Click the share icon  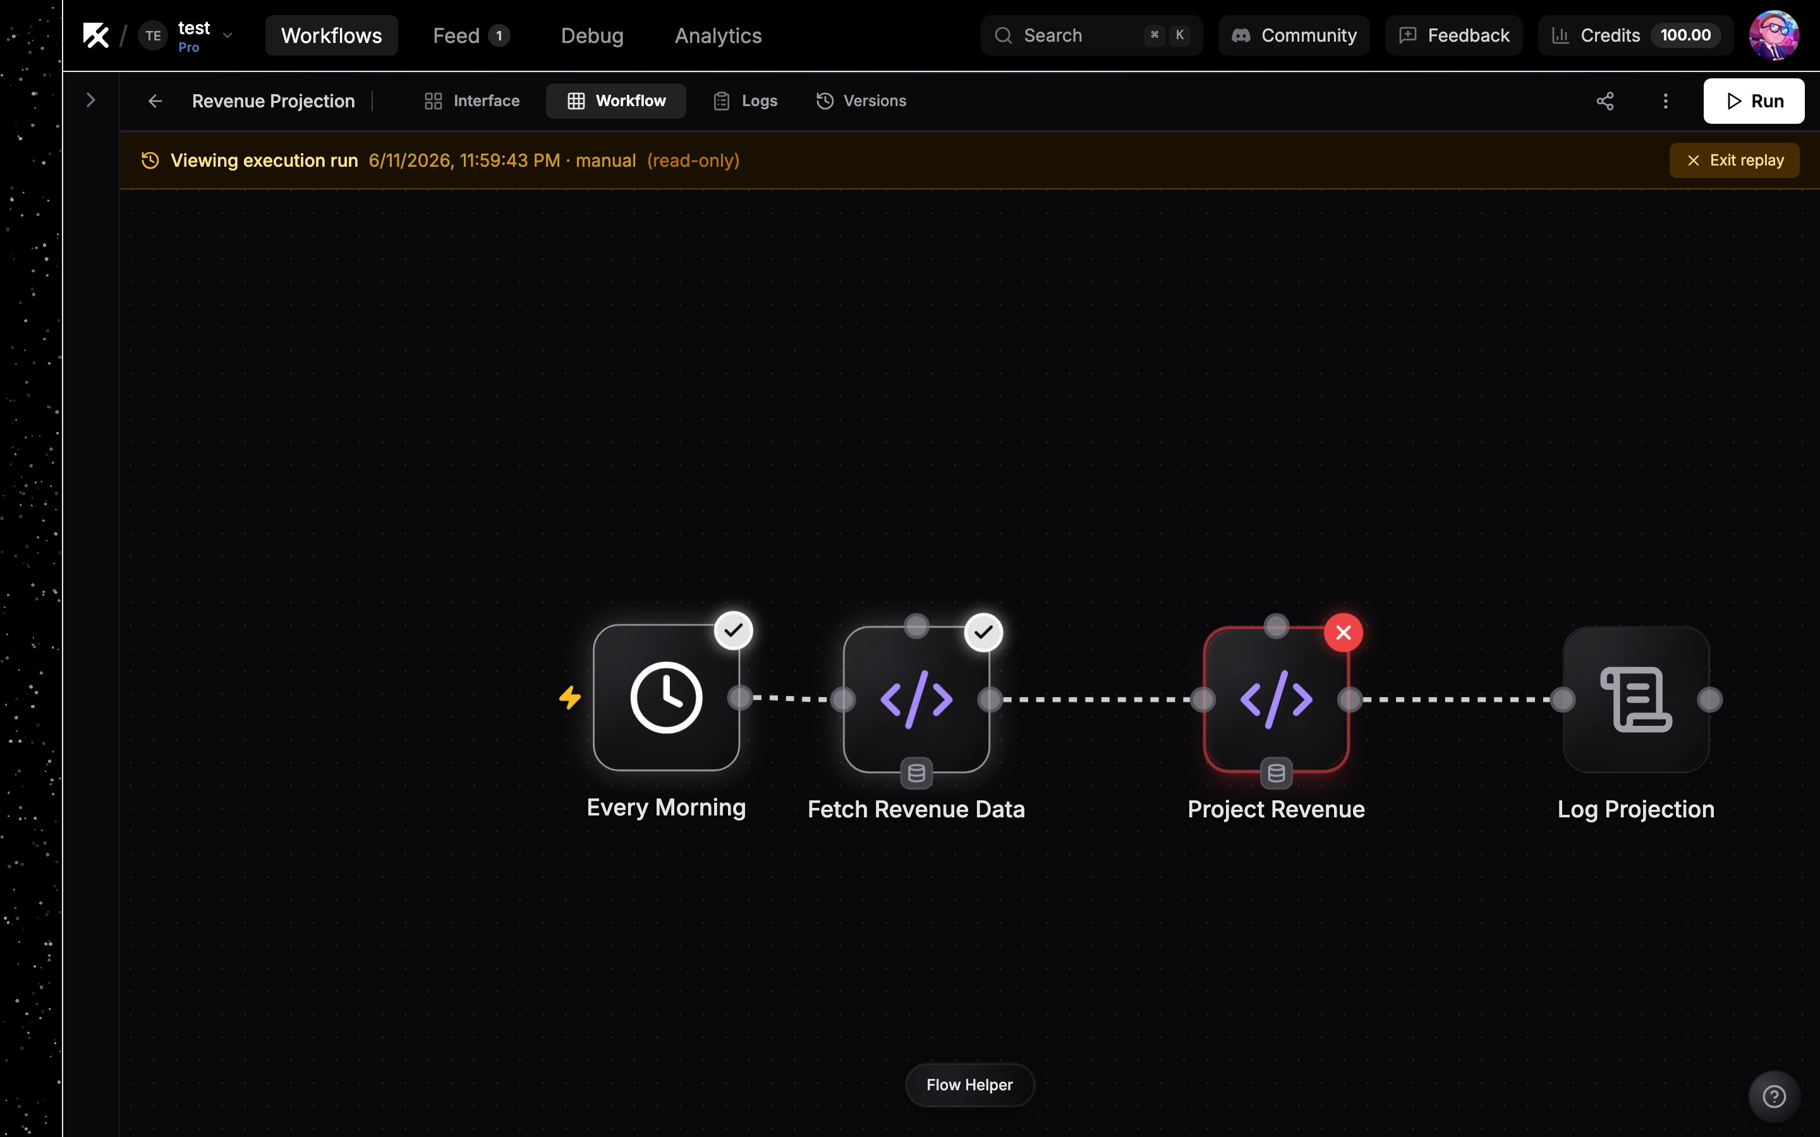point(1605,101)
